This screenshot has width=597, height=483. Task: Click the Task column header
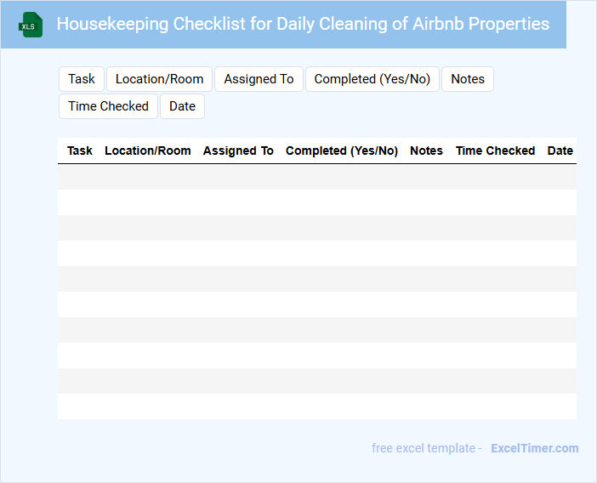80,151
